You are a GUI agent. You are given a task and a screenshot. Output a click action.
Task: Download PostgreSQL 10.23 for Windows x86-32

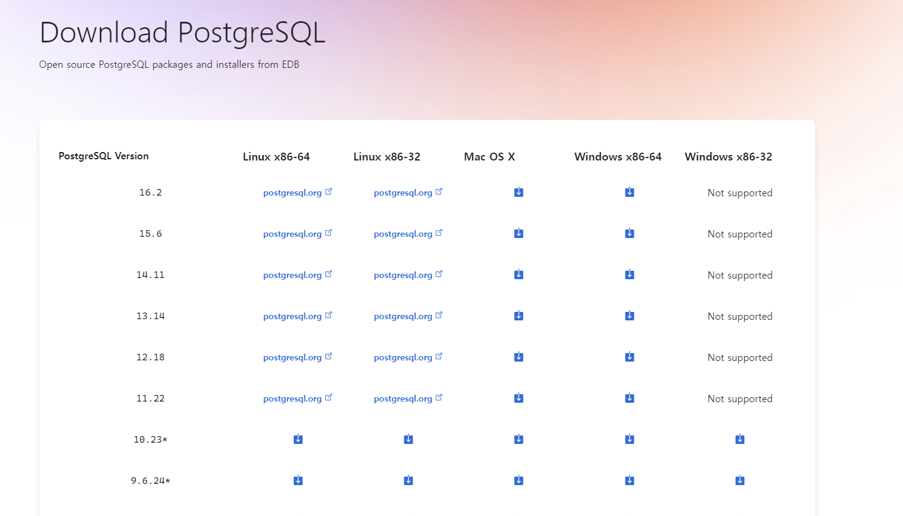(740, 439)
